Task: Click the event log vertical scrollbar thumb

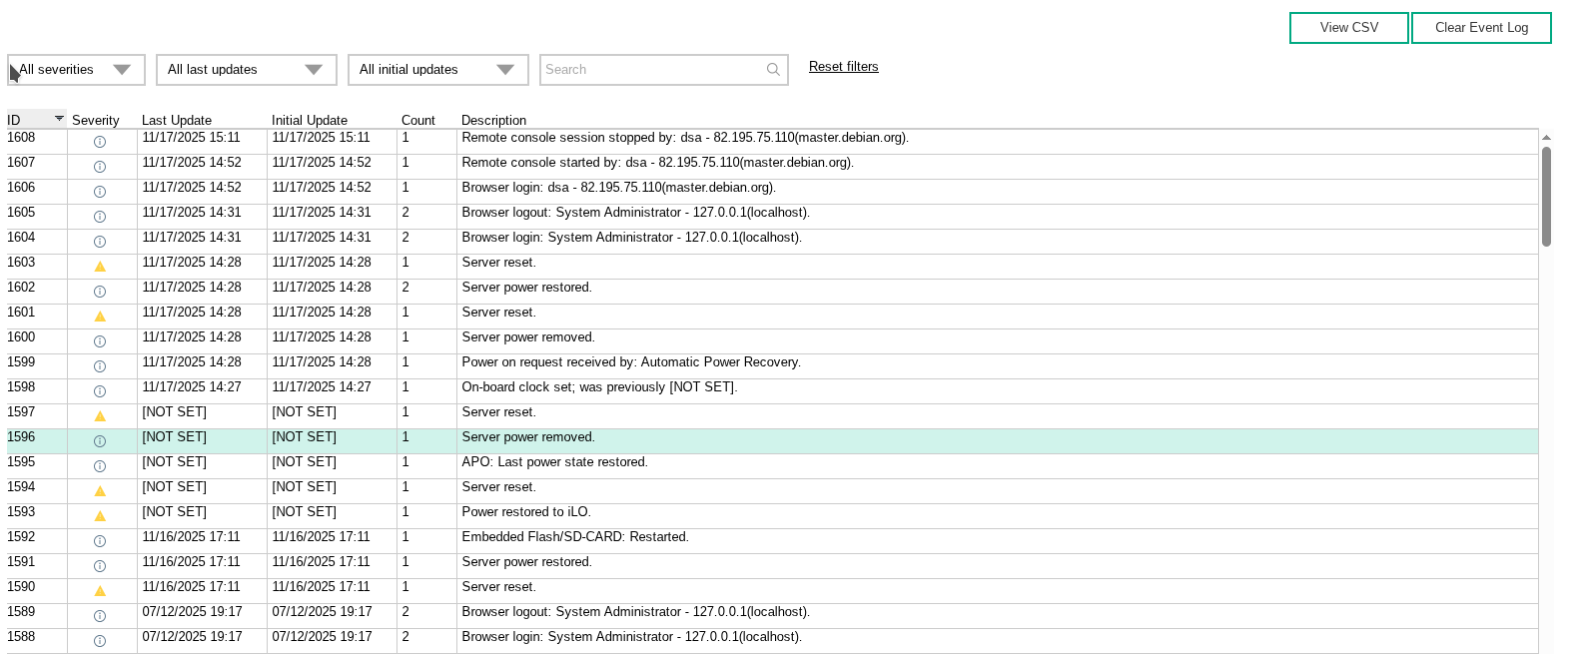Action: click(x=1546, y=196)
